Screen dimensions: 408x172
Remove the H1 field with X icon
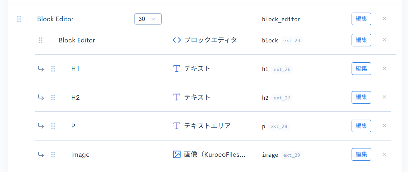coord(384,69)
